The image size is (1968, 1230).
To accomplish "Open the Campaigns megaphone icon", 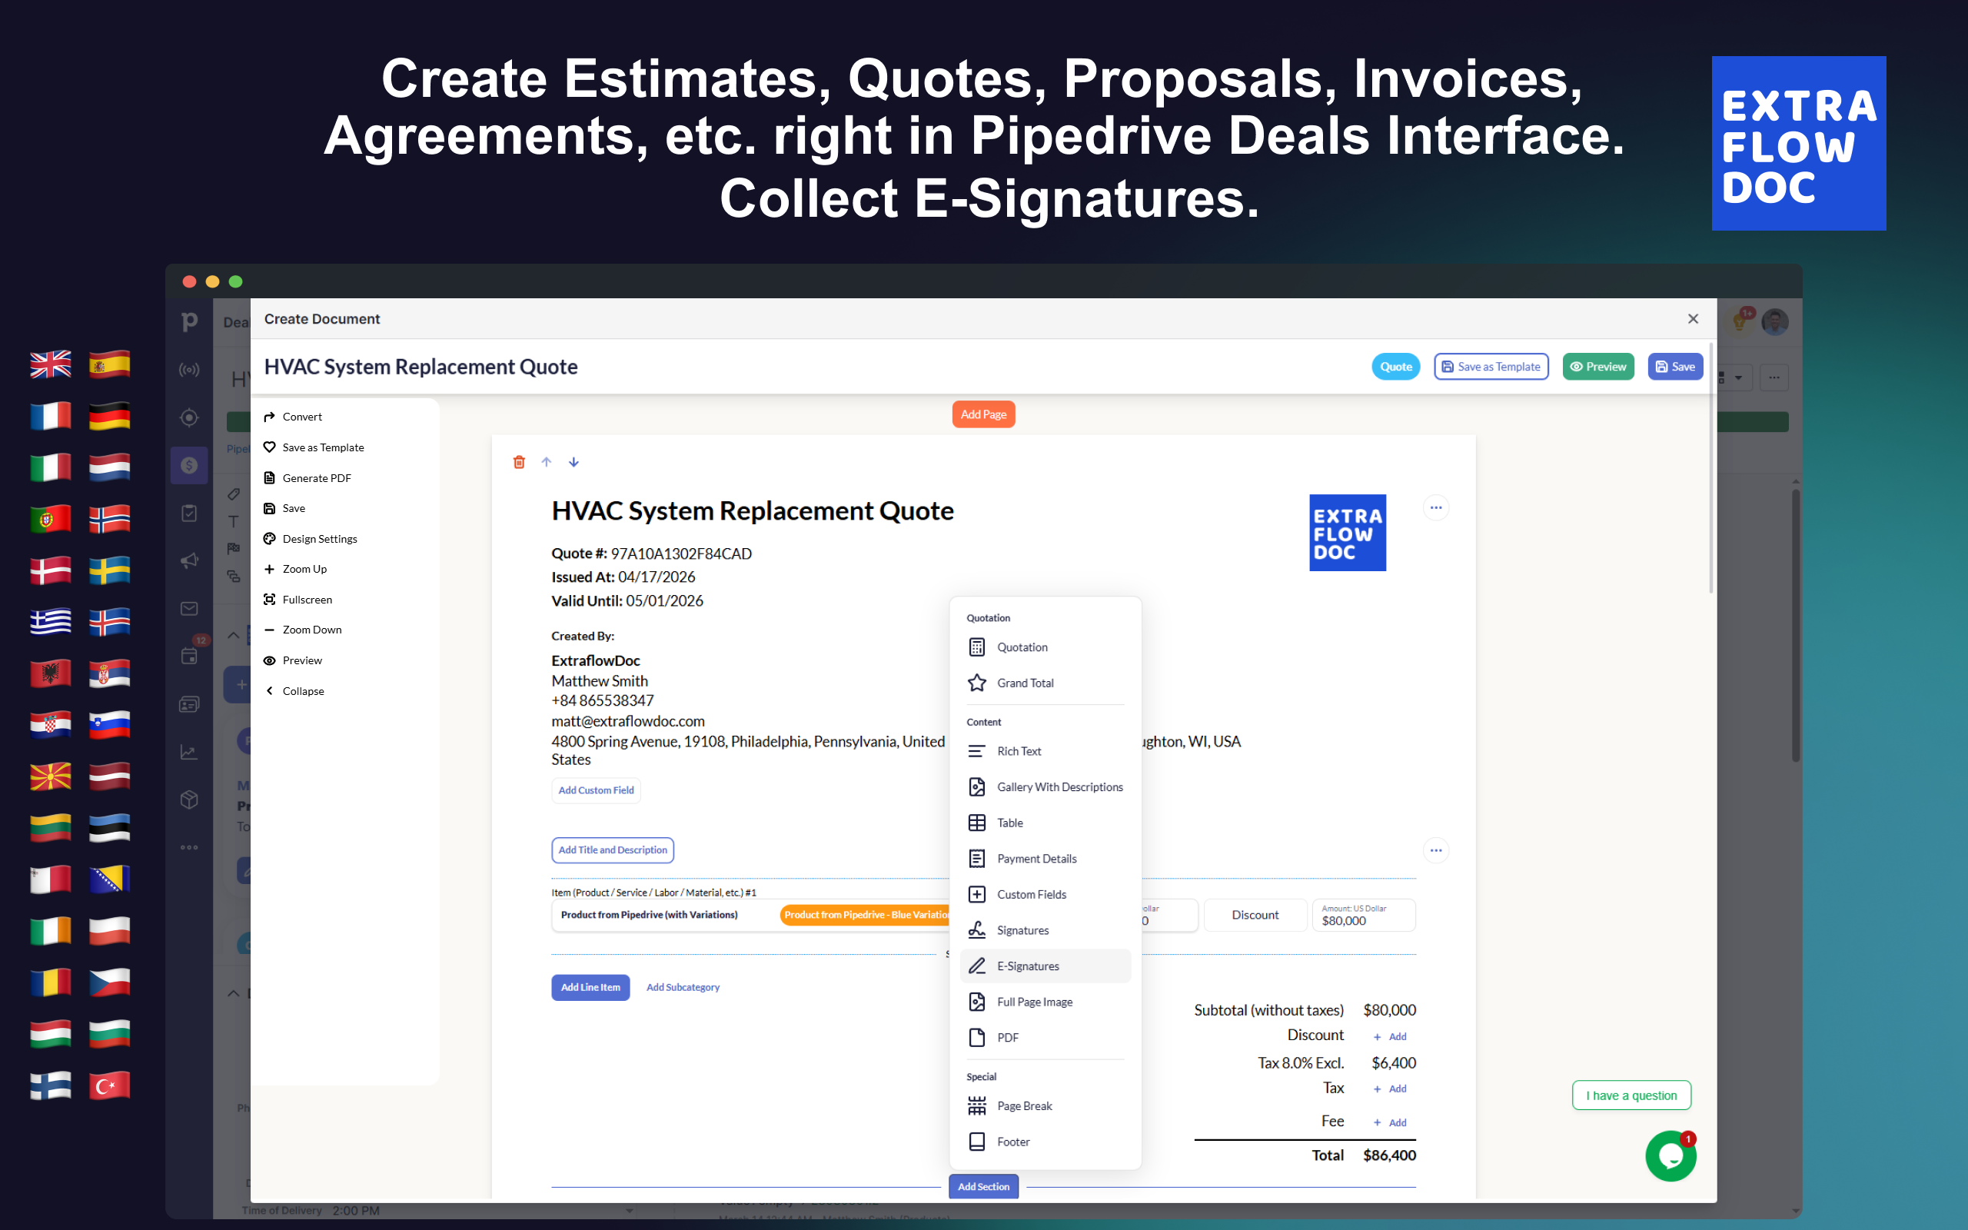I will pyautogui.click(x=188, y=560).
